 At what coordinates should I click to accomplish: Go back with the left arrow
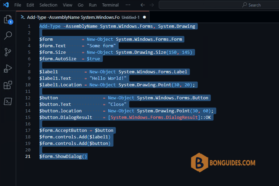pyautogui.click(x=143, y=5)
